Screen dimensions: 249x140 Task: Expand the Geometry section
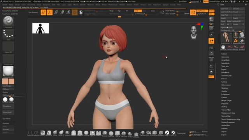tap(225, 57)
